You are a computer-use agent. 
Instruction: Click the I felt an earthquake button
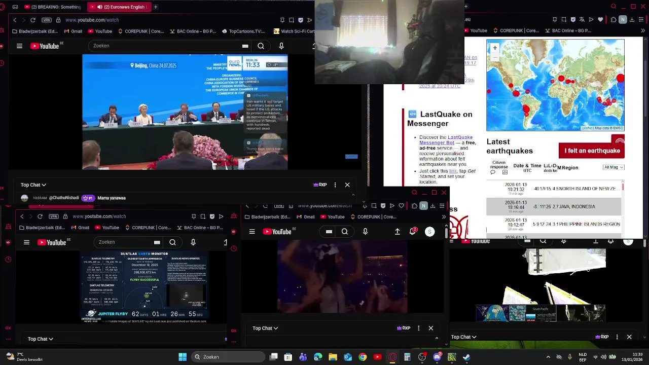click(592, 151)
